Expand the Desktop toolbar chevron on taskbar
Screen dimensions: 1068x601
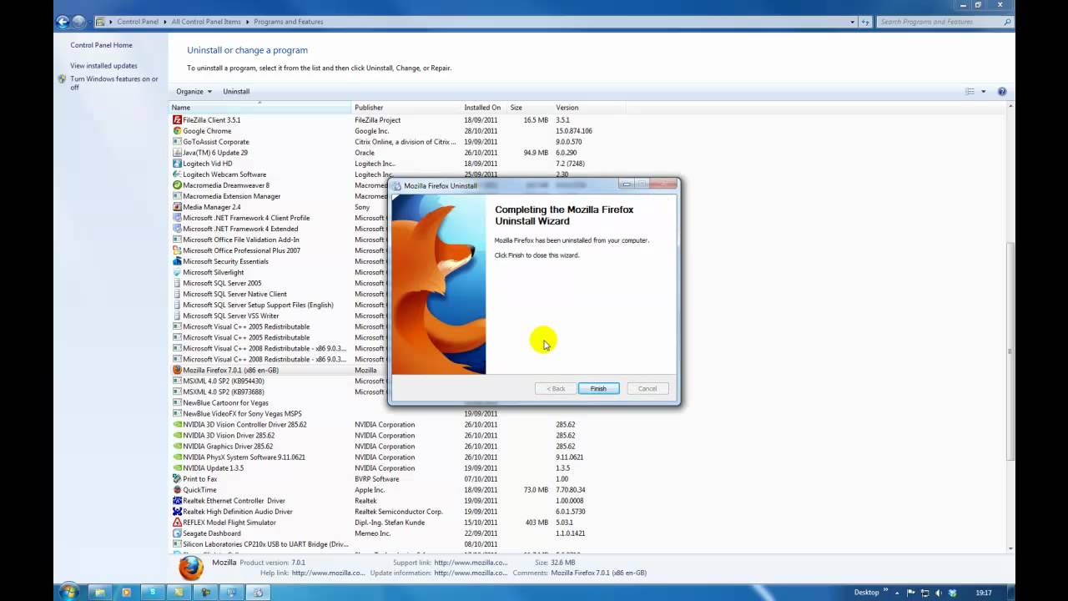(x=886, y=591)
